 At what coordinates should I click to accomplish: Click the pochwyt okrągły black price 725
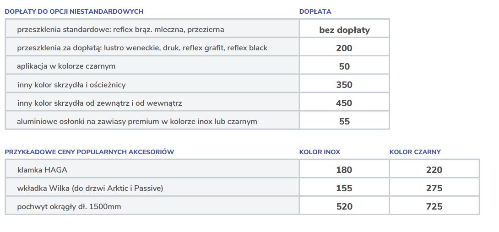coord(434,206)
